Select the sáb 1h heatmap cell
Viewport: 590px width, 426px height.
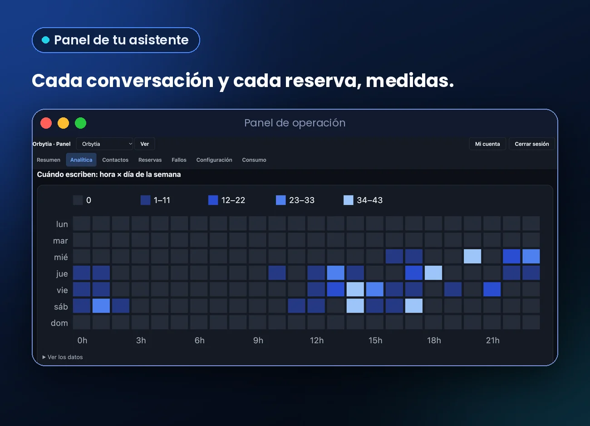point(101,305)
